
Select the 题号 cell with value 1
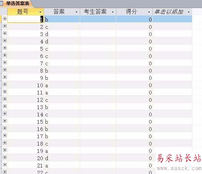[26, 19]
